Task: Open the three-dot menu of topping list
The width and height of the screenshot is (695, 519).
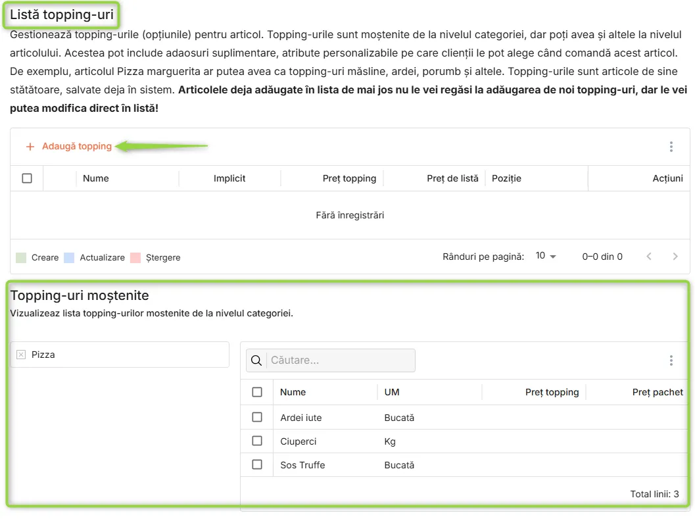Action: coord(671,147)
